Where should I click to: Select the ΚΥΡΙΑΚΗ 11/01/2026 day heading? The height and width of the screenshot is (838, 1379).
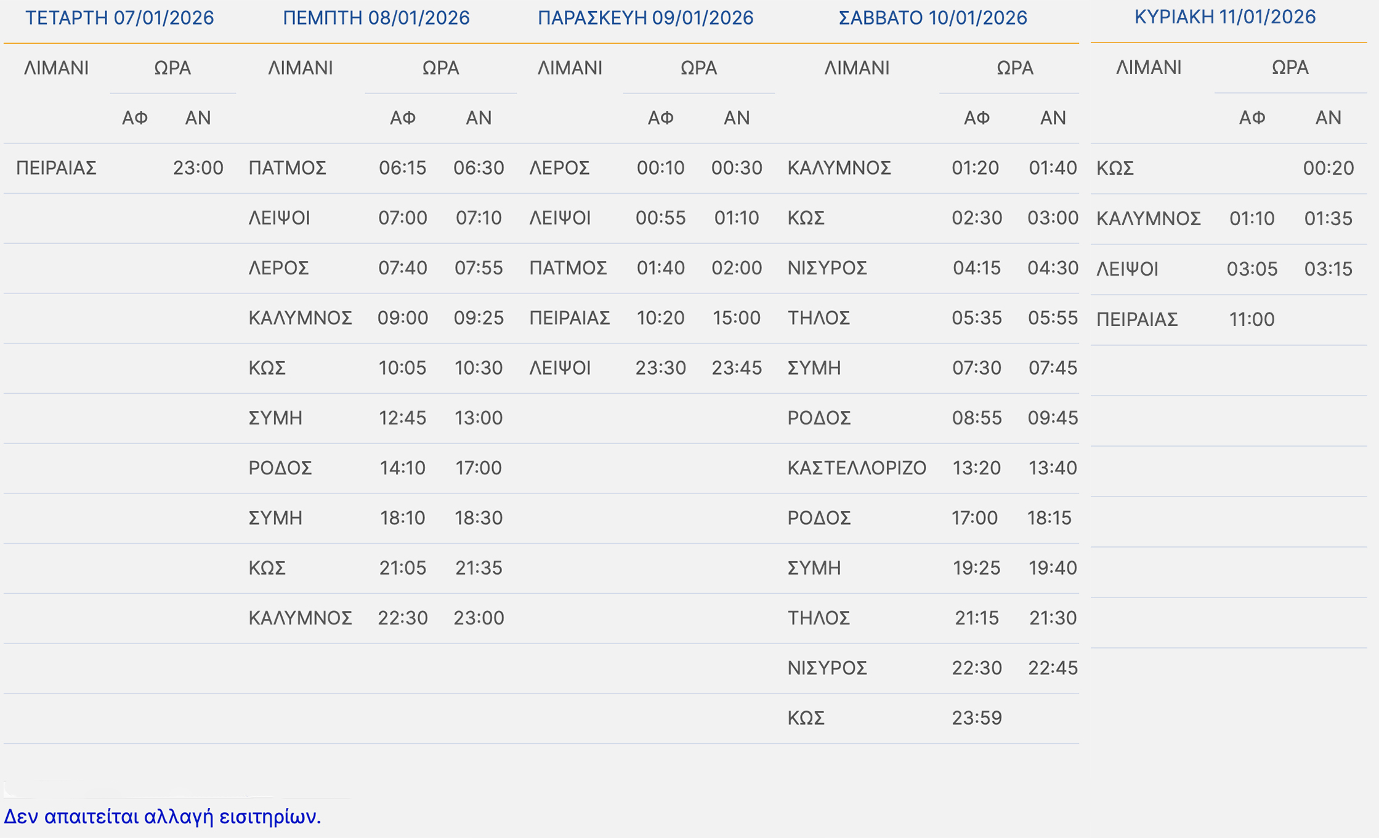tap(1224, 17)
